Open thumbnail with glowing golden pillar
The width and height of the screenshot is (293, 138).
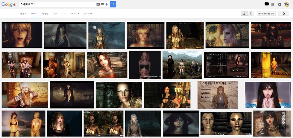click(271, 65)
